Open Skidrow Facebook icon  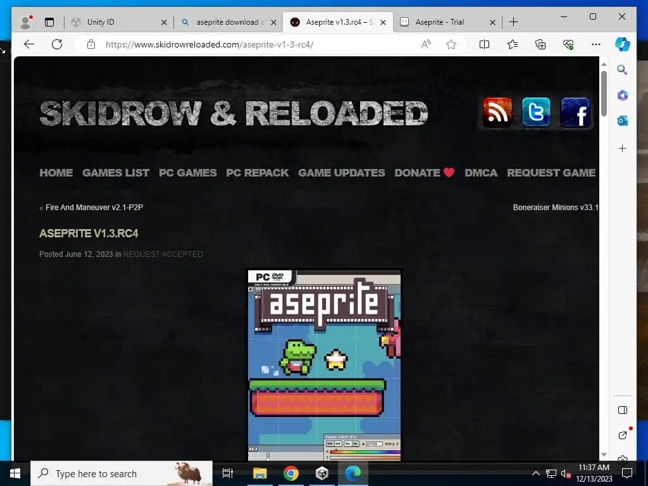pos(575,113)
